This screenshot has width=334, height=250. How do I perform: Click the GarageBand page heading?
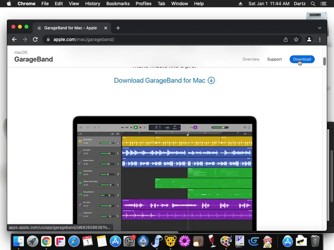(x=34, y=59)
